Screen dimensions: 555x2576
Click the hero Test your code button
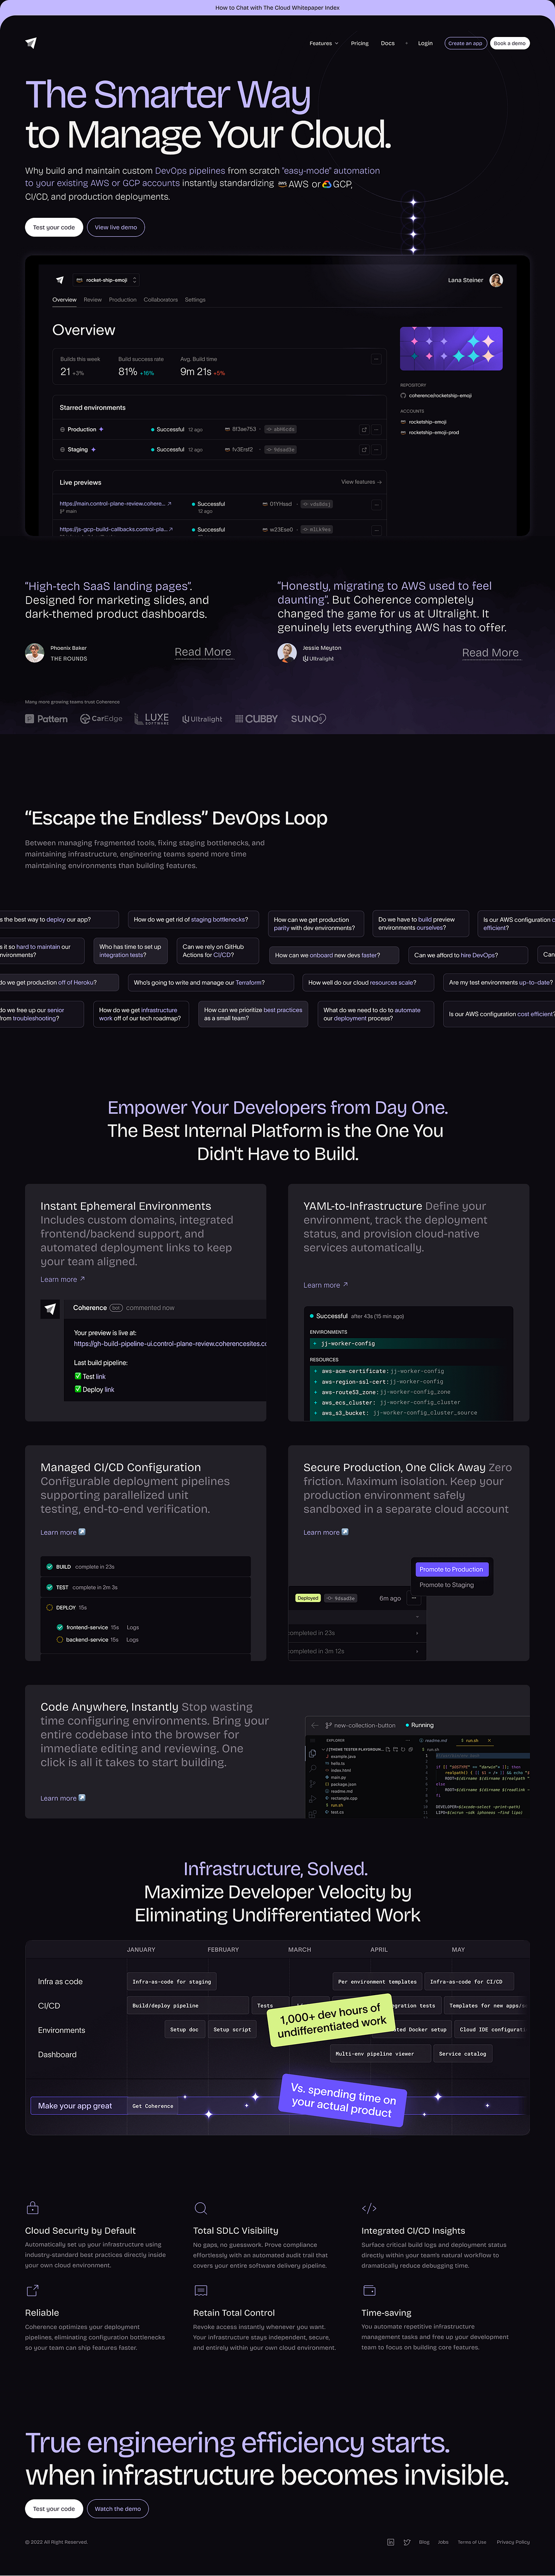(x=54, y=227)
